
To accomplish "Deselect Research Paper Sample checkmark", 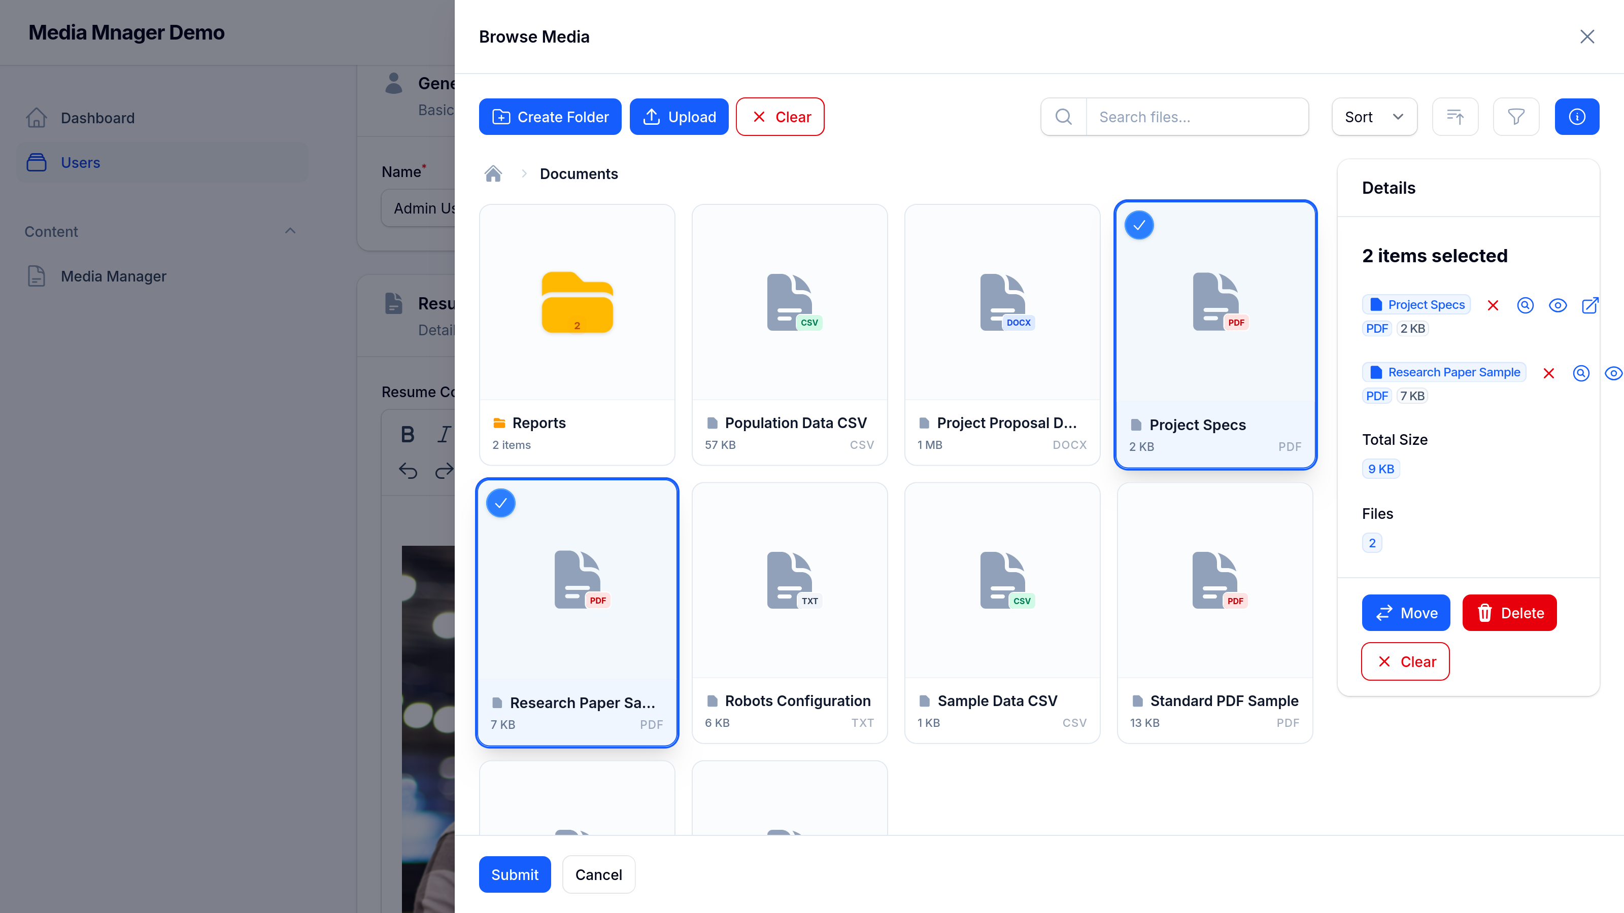I will pyautogui.click(x=501, y=504).
